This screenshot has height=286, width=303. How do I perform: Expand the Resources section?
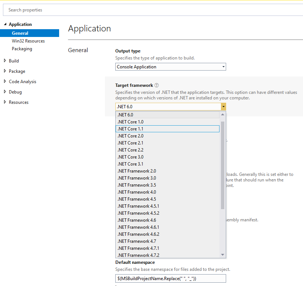point(5,102)
